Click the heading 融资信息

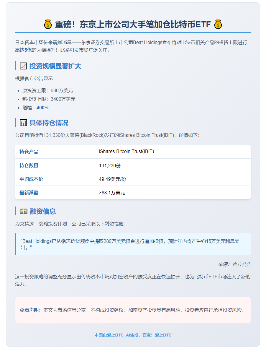pyautogui.click(x=43, y=212)
